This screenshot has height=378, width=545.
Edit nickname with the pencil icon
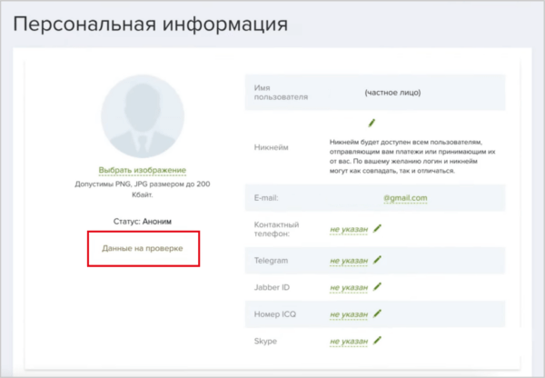tap(372, 123)
